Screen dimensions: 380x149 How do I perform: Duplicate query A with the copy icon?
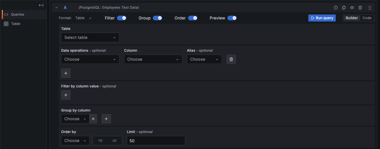(344, 8)
